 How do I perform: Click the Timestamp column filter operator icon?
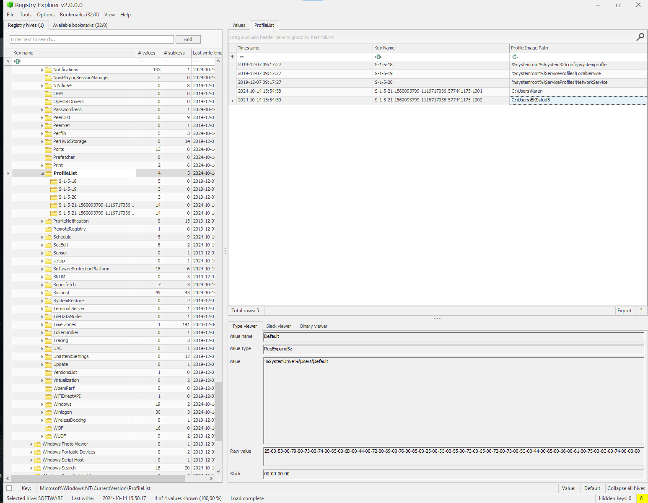pyautogui.click(x=241, y=57)
